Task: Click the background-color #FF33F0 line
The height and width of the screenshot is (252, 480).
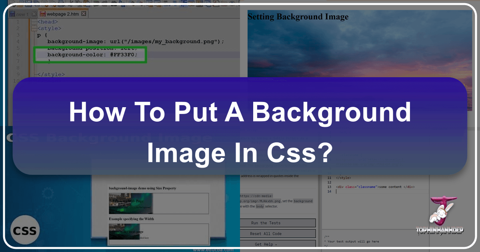Action: pyautogui.click(x=92, y=55)
